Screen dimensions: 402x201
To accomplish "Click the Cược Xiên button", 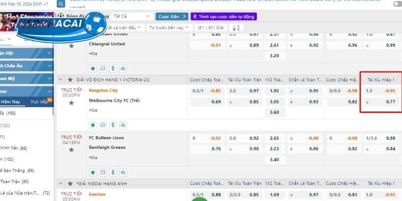I will (x=172, y=17).
